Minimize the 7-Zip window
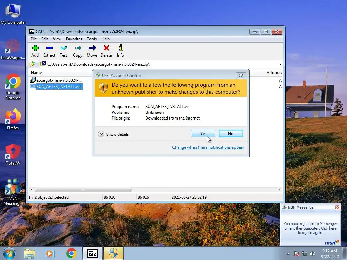 tap(255, 32)
